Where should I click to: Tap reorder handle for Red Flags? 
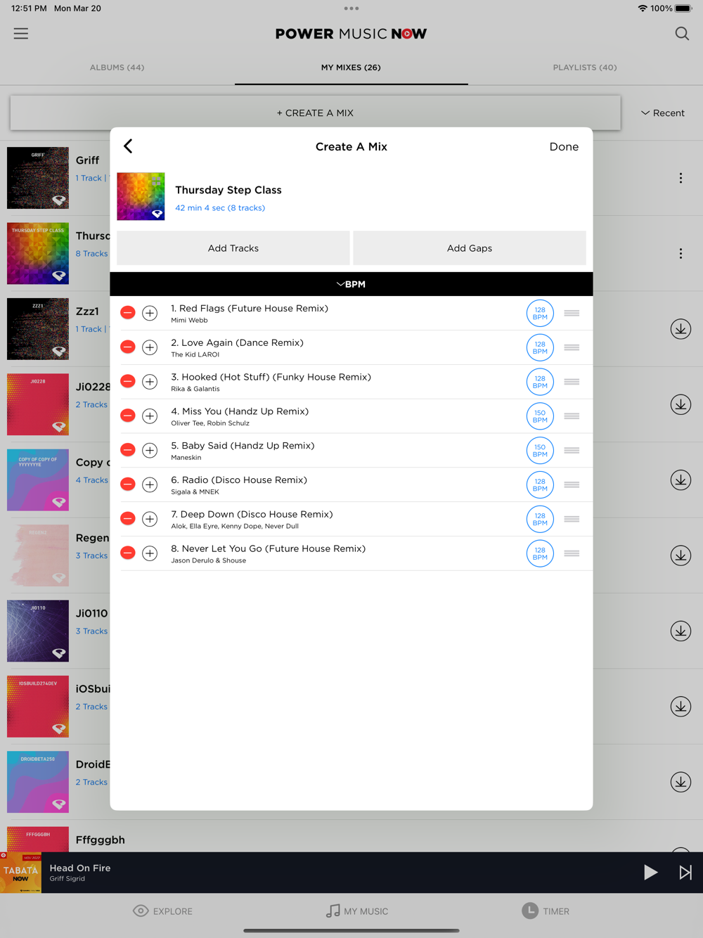pos(572,313)
